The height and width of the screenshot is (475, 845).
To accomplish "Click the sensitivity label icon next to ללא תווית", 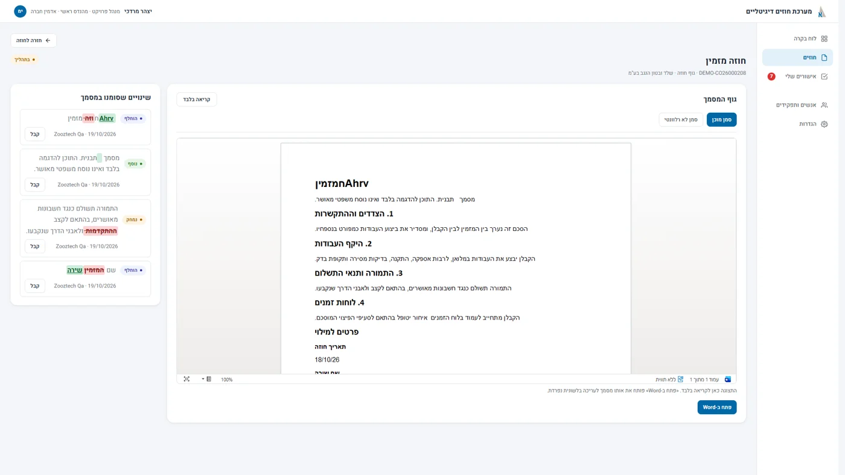I will tap(680, 379).
